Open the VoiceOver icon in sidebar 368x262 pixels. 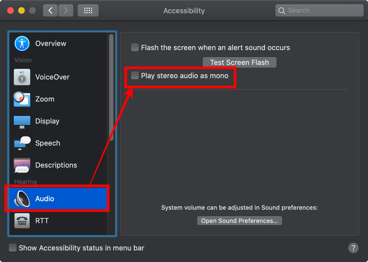(x=22, y=77)
